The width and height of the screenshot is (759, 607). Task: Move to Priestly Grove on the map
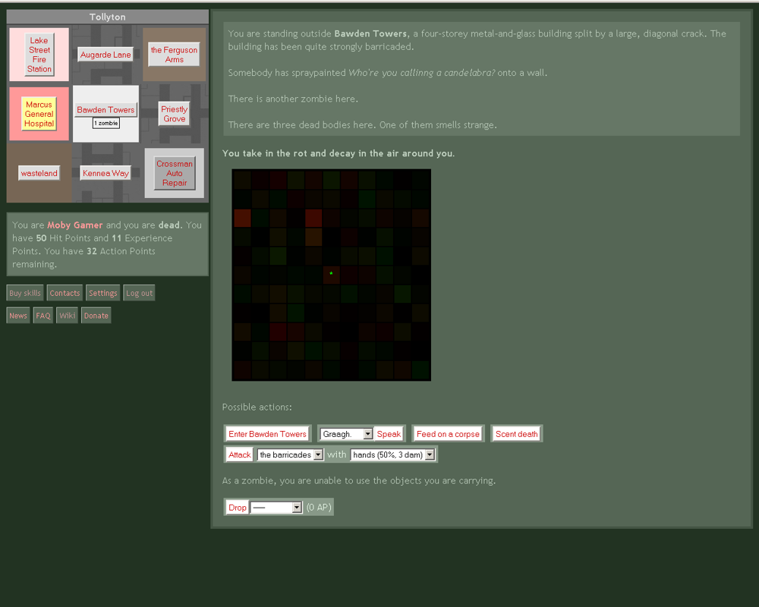coord(174,114)
